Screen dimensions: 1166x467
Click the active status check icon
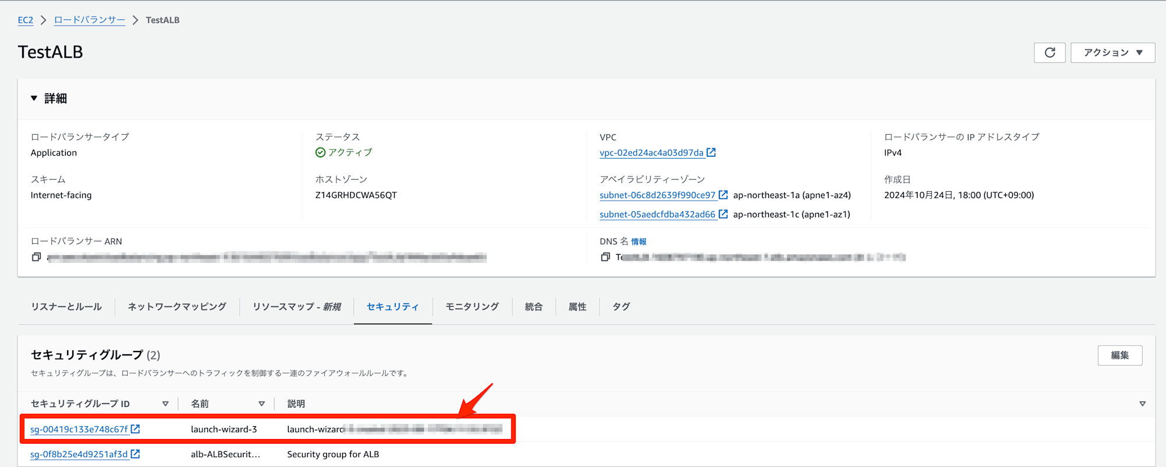(320, 152)
